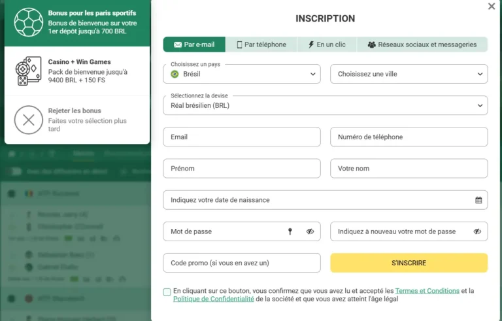The image size is (502, 321).
Task: Choose the Casino + Win Games chips icon
Action: 29,71
